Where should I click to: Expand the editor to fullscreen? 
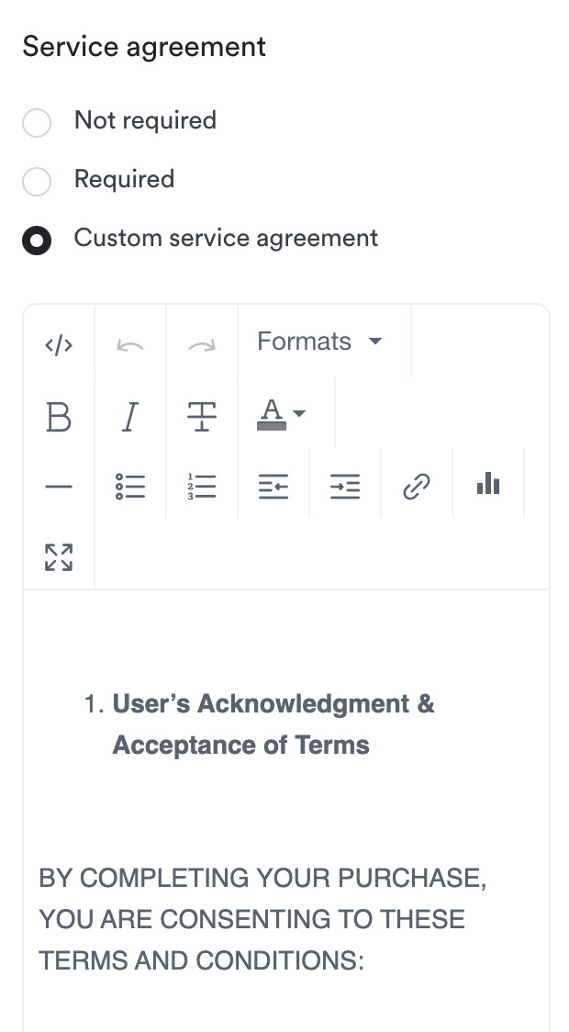(x=59, y=556)
